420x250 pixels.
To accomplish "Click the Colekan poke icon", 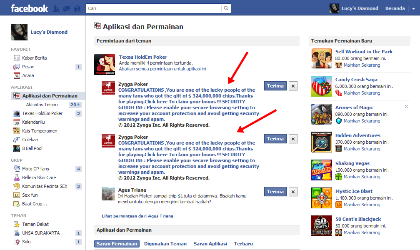I will pyautogui.click(x=17, y=140).
